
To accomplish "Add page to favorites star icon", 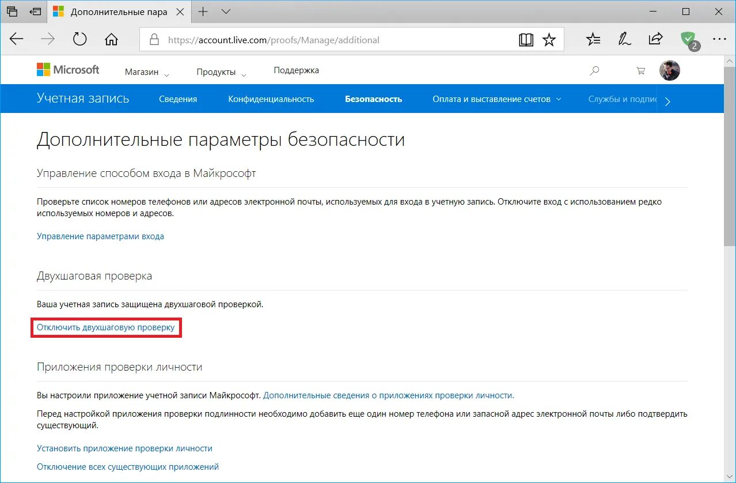I will coord(549,40).
